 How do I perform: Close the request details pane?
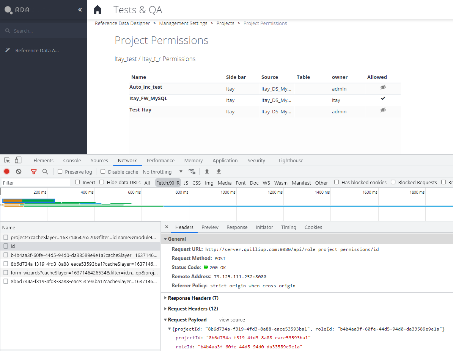pyautogui.click(x=167, y=227)
